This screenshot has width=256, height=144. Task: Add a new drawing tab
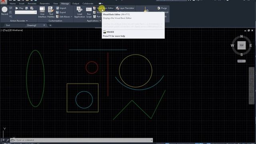50,25
